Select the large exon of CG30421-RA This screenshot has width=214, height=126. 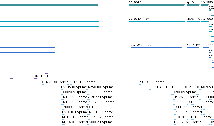click(x=173, y=21)
